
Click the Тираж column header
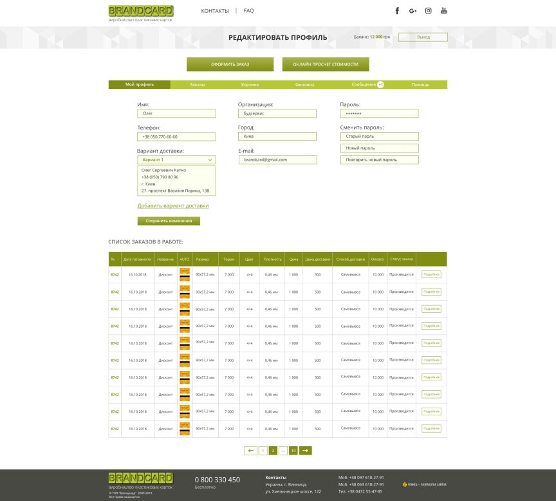click(x=228, y=260)
